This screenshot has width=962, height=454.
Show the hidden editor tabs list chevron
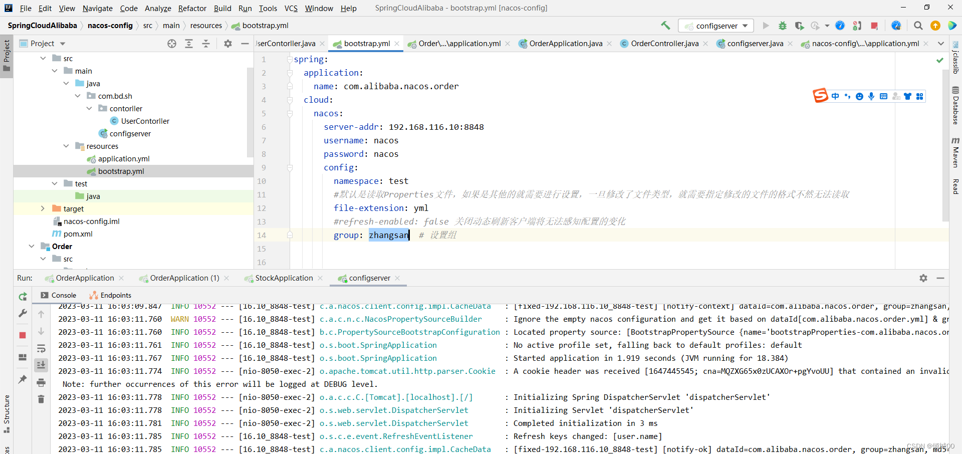coord(941,44)
